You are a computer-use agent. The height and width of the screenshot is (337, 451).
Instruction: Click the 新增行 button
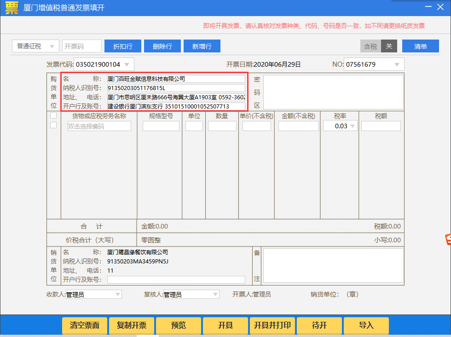pos(202,46)
